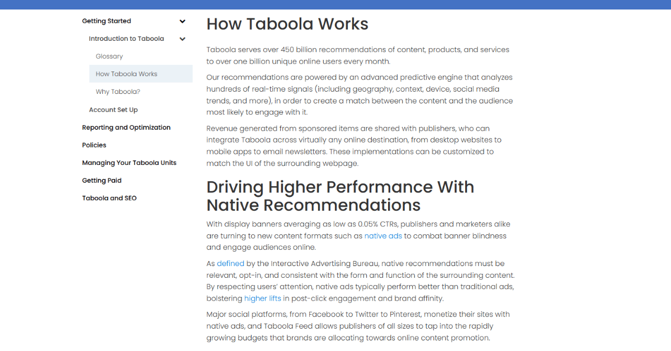Follow the native ads link
The height and width of the screenshot is (351, 671).
pos(383,236)
